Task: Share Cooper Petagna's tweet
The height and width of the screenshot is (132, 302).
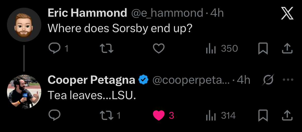Action: [x=287, y=115]
